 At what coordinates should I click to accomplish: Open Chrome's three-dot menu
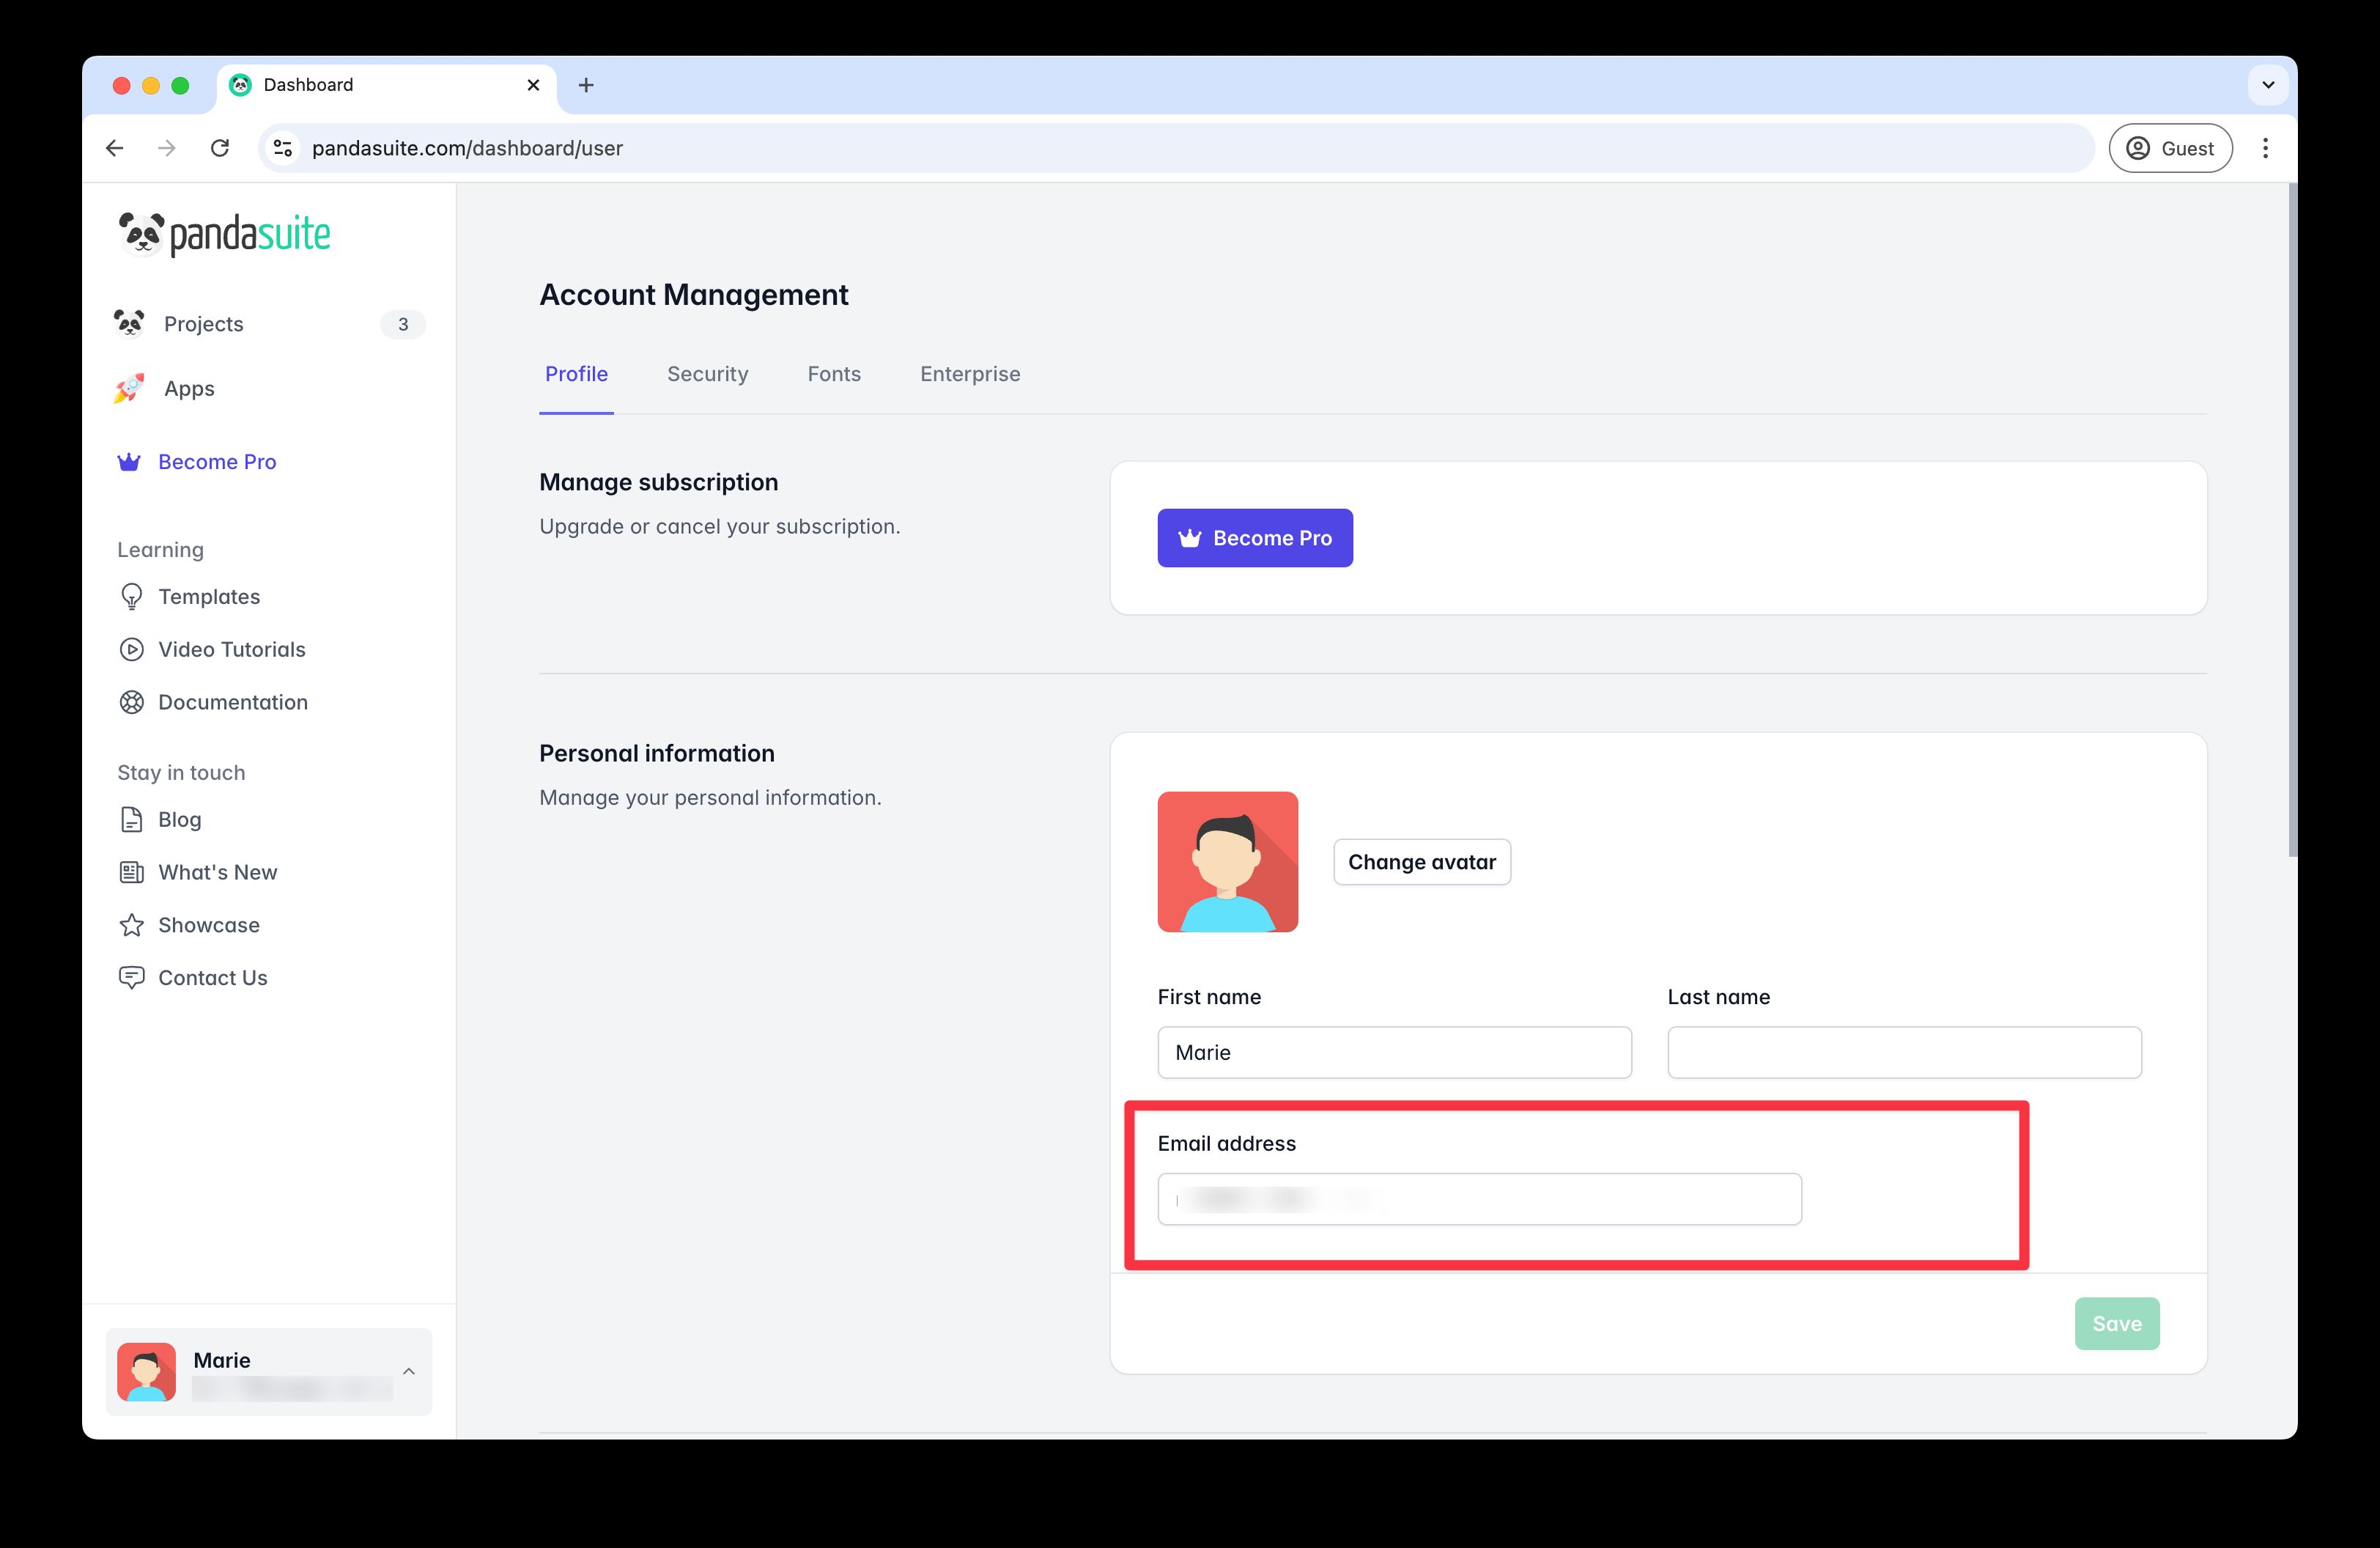2265,147
